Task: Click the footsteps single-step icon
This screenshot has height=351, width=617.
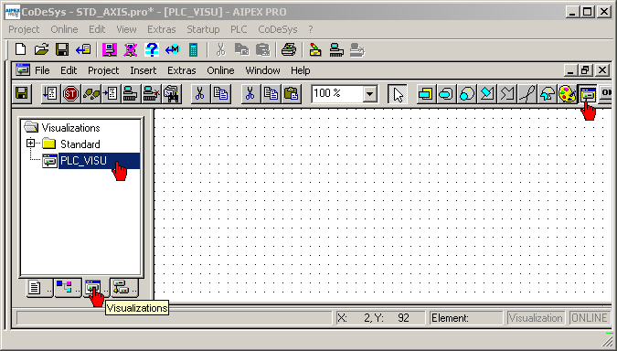Action: 90,94
